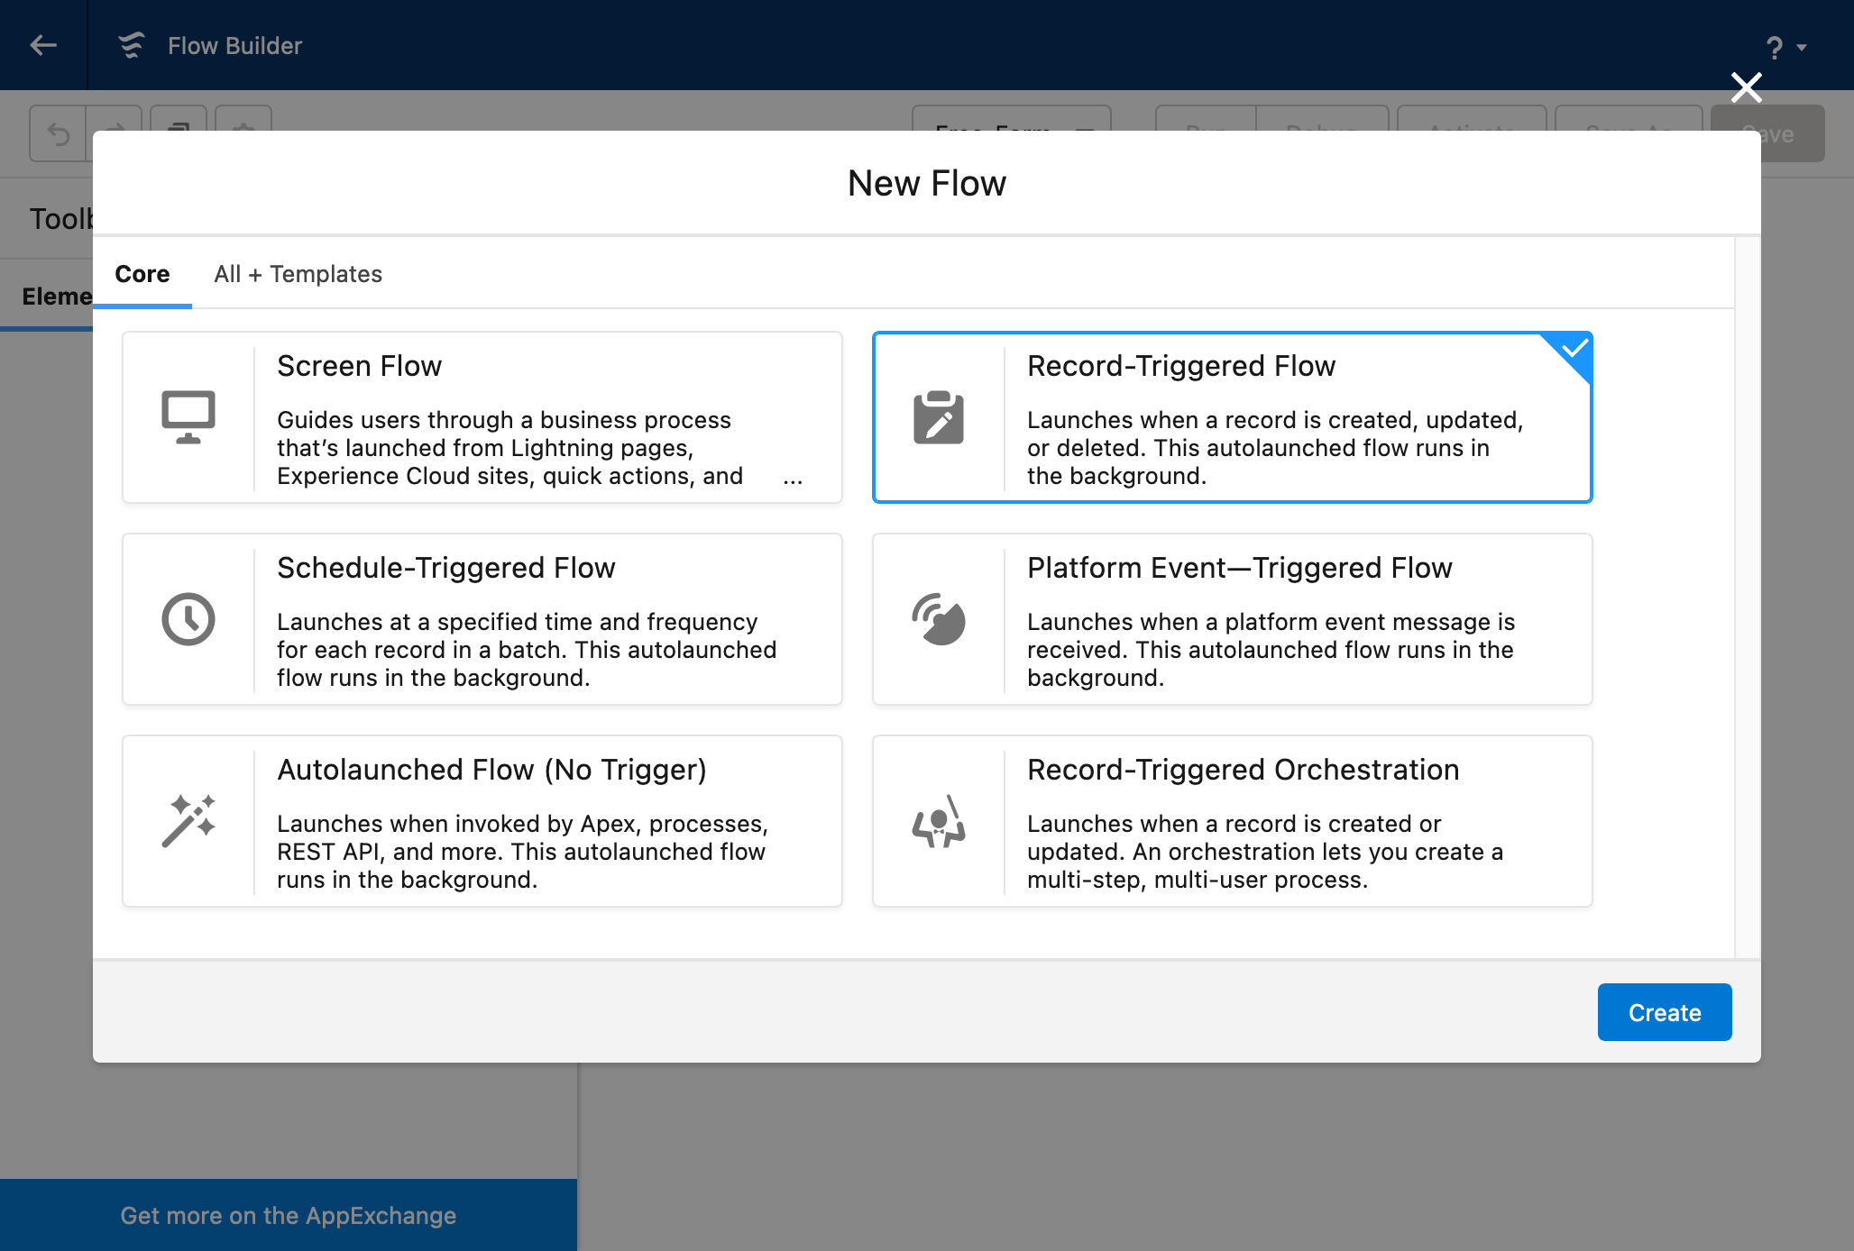Click the back arrow in header
1854x1251 pixels.
43,45
